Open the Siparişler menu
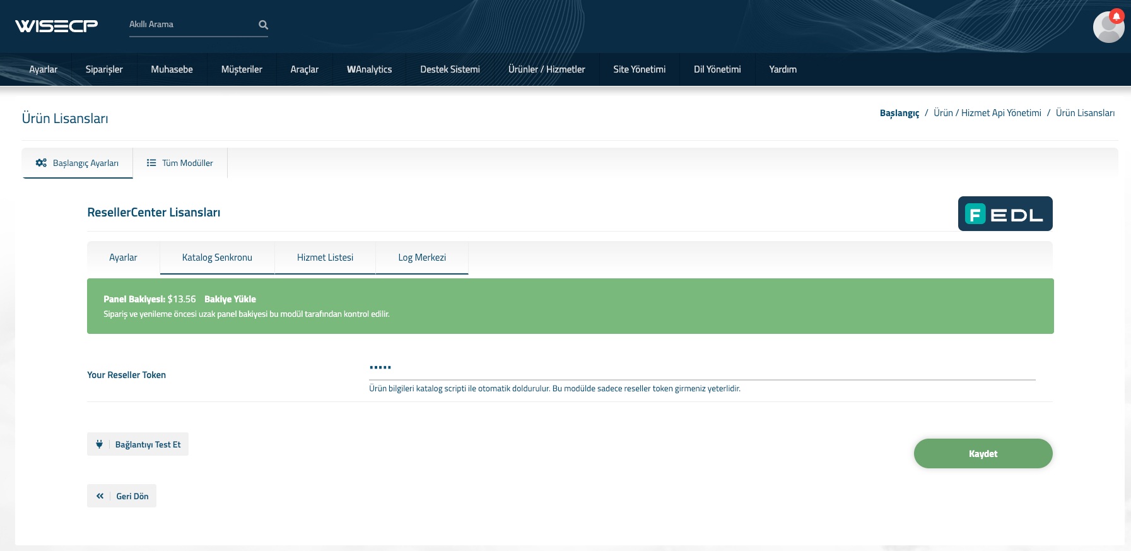The width and height of the screenshot is (1131, 551). [x=104, y=69]
